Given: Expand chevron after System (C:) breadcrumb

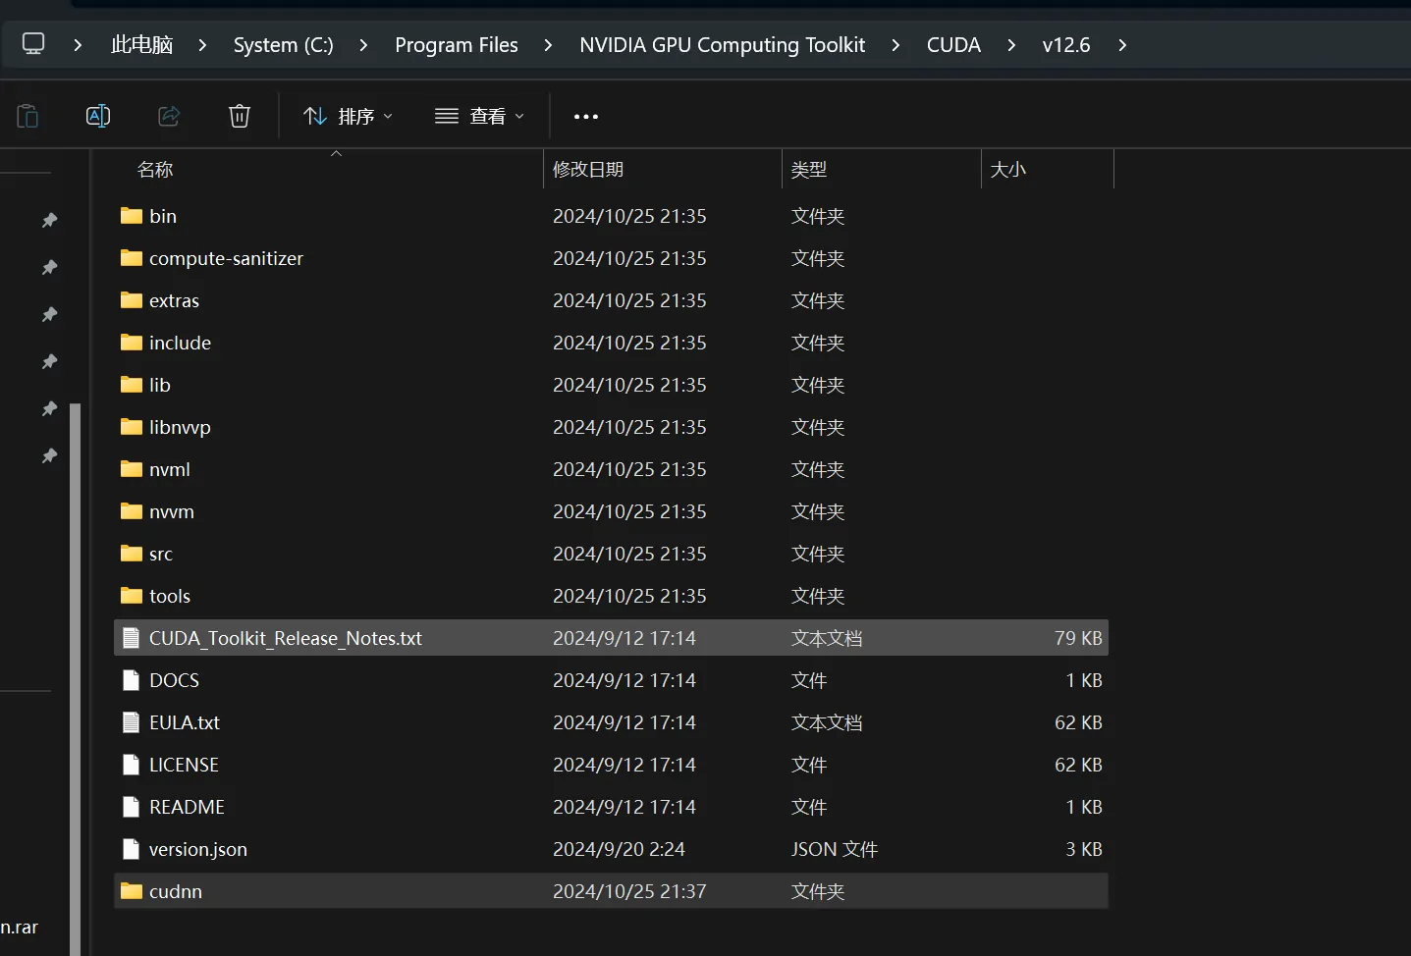Looking at the screenshot, I should click(363, 45).
